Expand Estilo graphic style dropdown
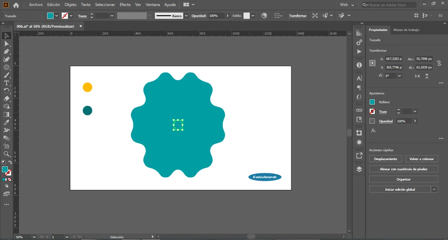The height and width of the screenshot is (240, 448). (253, 16)
